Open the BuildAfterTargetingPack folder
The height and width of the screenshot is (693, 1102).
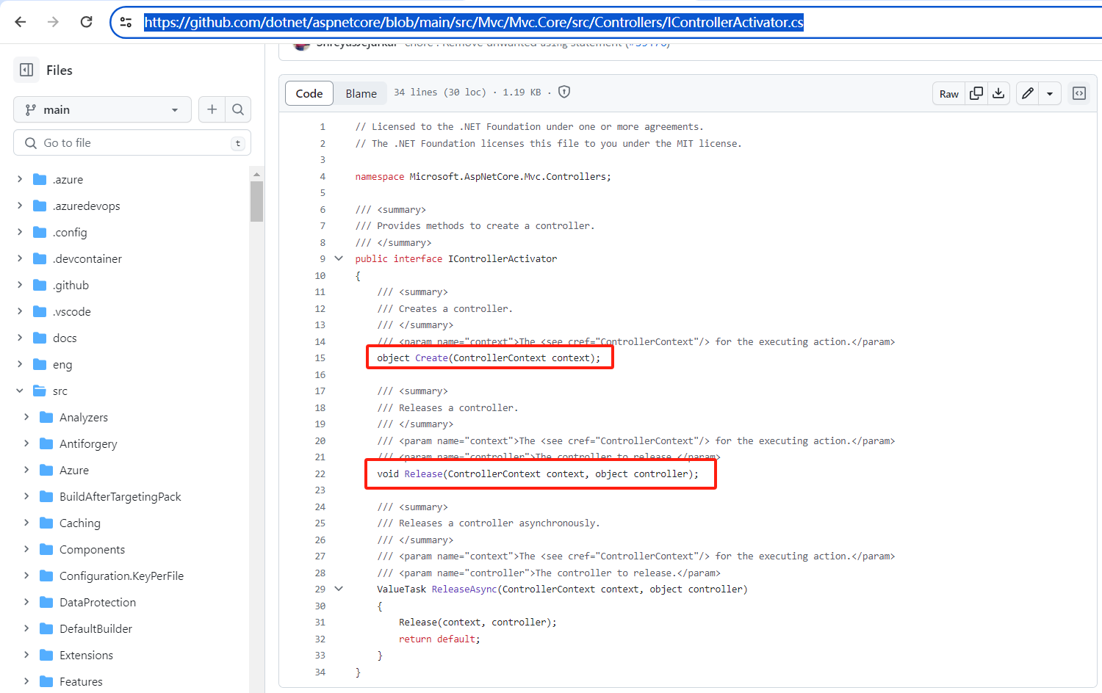coord(120,496)
